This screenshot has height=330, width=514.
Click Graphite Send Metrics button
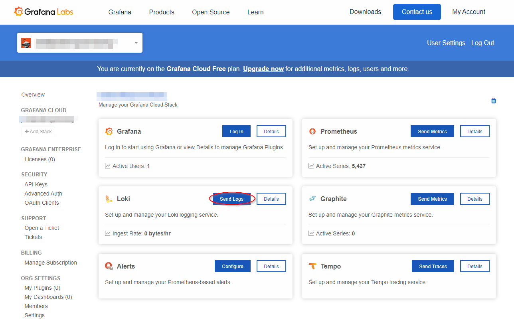coord(433,199)
